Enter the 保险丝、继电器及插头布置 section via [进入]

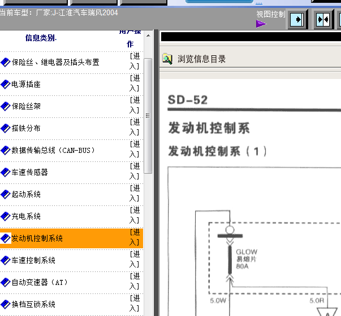(135, 62)
